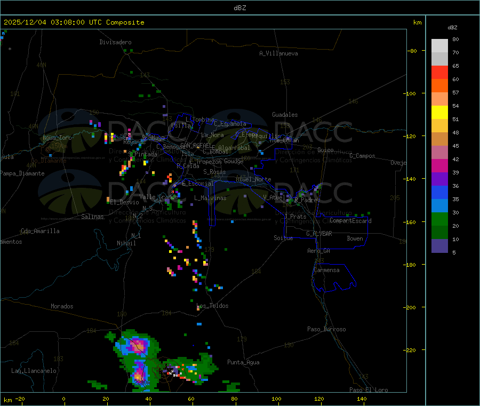Click the Divisadero location label

(x=115, y=42)
